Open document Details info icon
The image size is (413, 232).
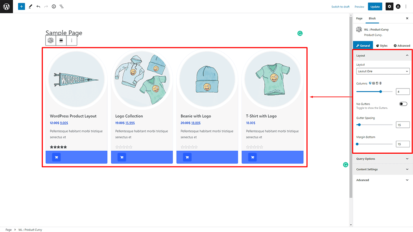click(54, 7)
